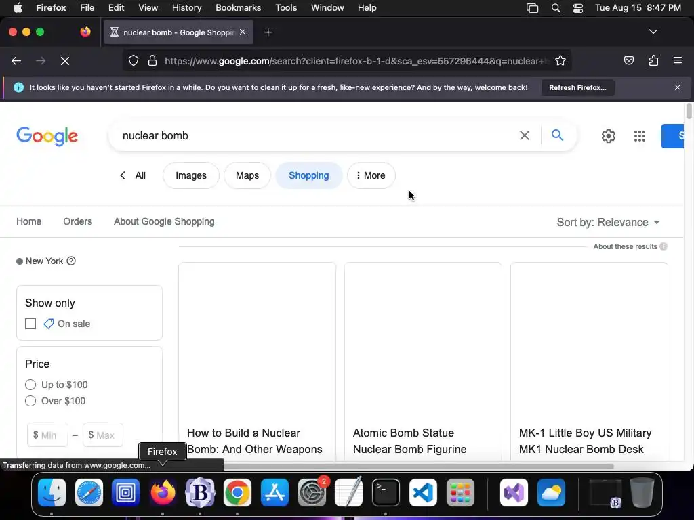Open Finder from the Dock
Image resolution: width=694 pixels, height=520 pixels.
52,493
